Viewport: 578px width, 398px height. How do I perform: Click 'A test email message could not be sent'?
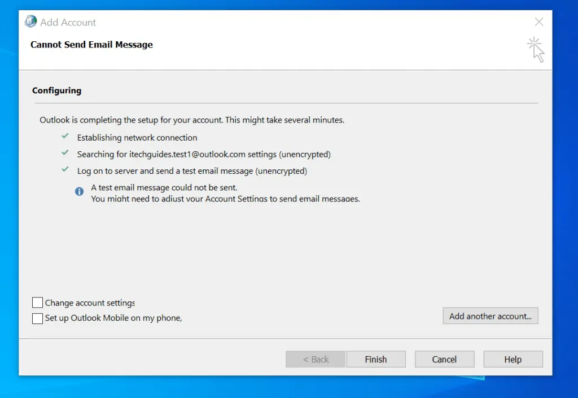click(x=164, y=187)
